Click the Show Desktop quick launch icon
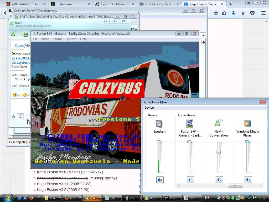269x202 pixels. point(19,198)
